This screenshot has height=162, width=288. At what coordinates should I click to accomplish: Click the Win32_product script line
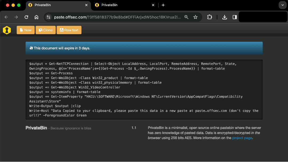[89, 78]
